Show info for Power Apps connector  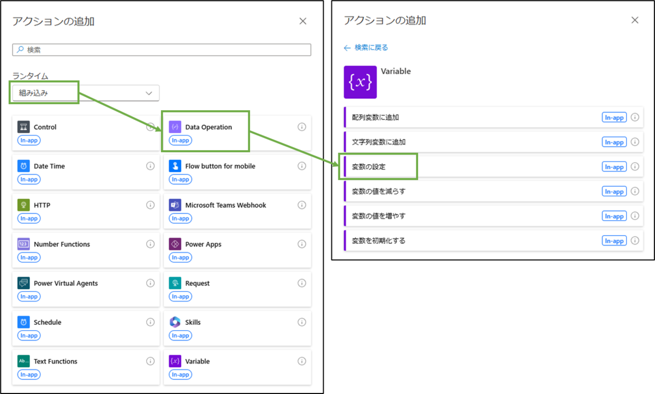point(302,244)
